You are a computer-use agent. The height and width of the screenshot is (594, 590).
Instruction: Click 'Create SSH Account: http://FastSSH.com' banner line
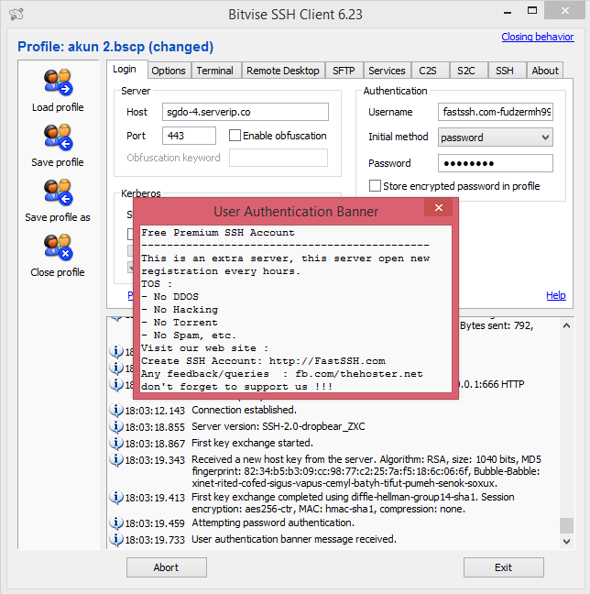click(x=263, y=360)
